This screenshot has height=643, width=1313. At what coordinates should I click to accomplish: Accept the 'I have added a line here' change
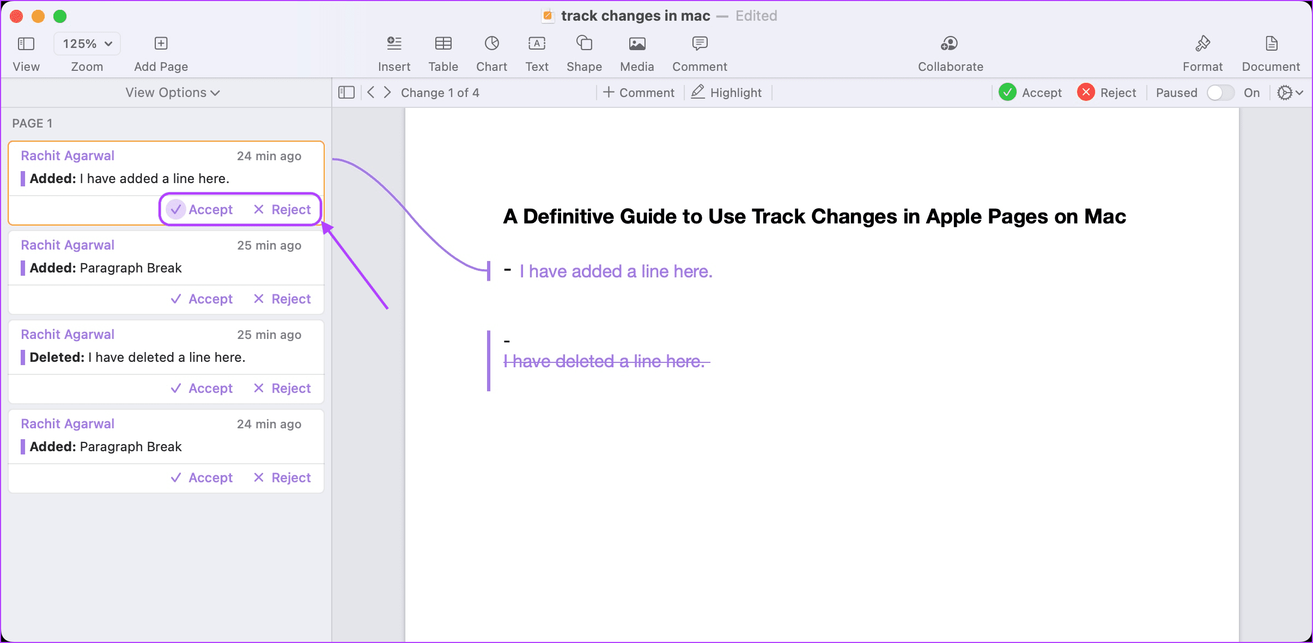(201, 210)
